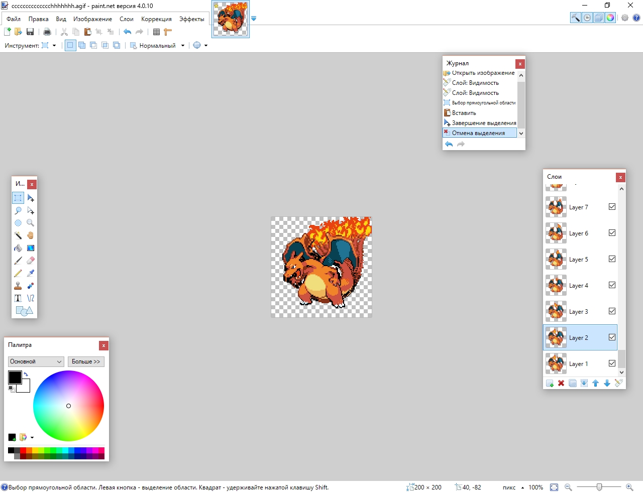Click the History panel's undo arrow
Image resolution: width=643 pixels, height=492 pixels.
(x=449, y=144)
